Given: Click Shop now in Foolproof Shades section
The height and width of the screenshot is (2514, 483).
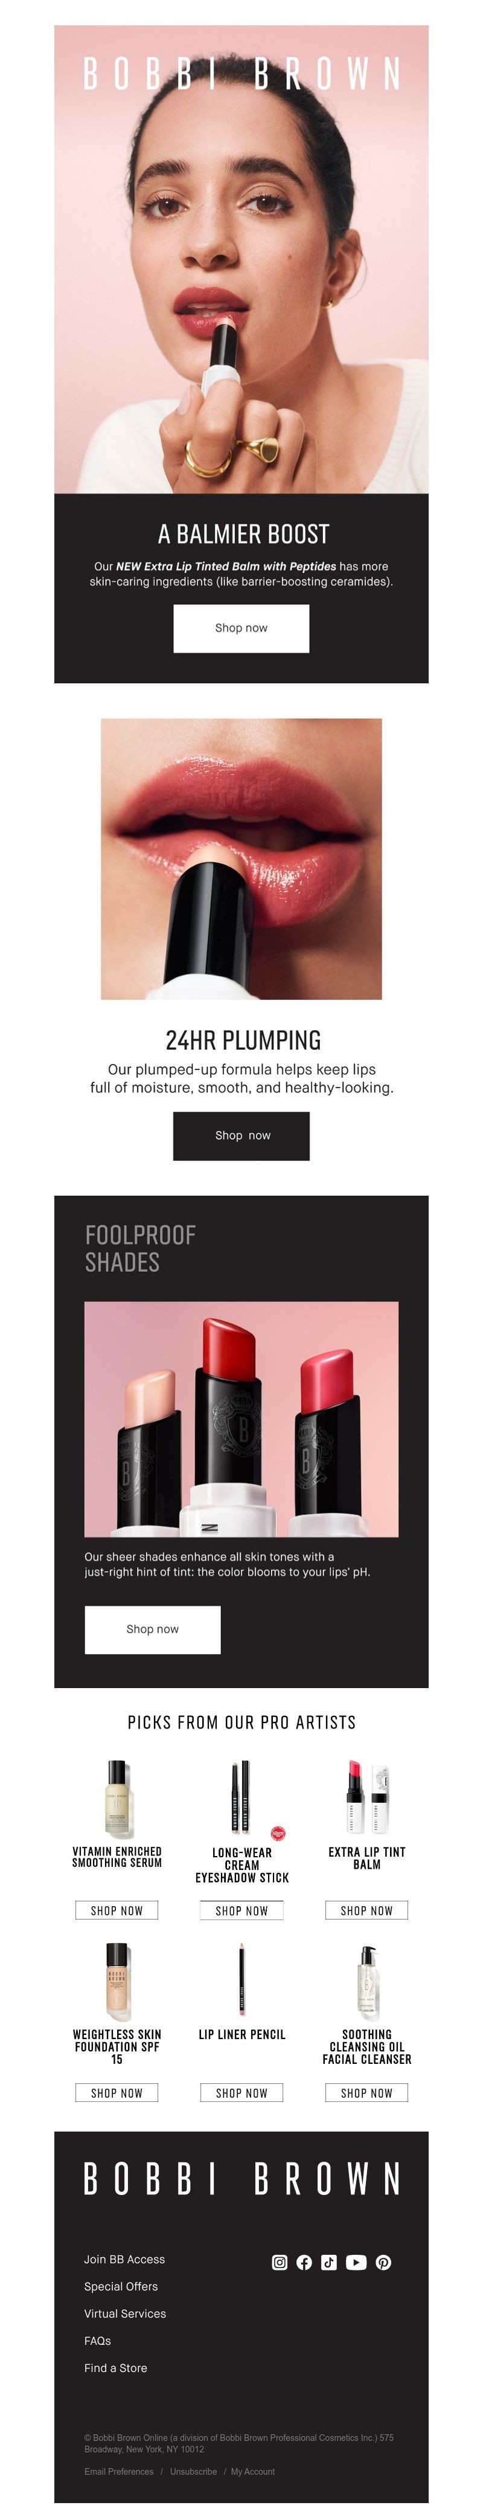Looking at the screenshot, I should tap(152, 1630).
